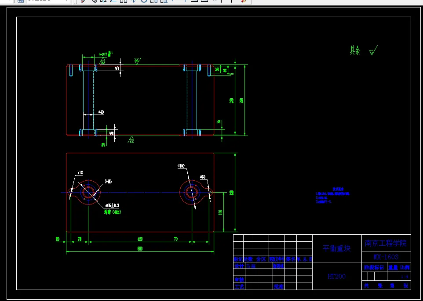Image resolution: width=423 pixels, height=301 pixels.
Task: Select the title text 平衡重块
Action: tap(337, 248)
